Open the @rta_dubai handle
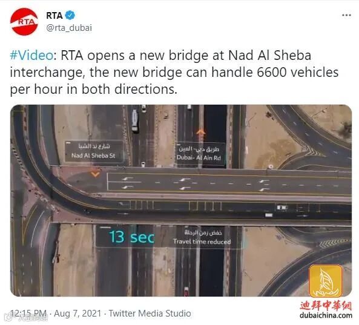 pyautogui.click(x=69, y=28)
